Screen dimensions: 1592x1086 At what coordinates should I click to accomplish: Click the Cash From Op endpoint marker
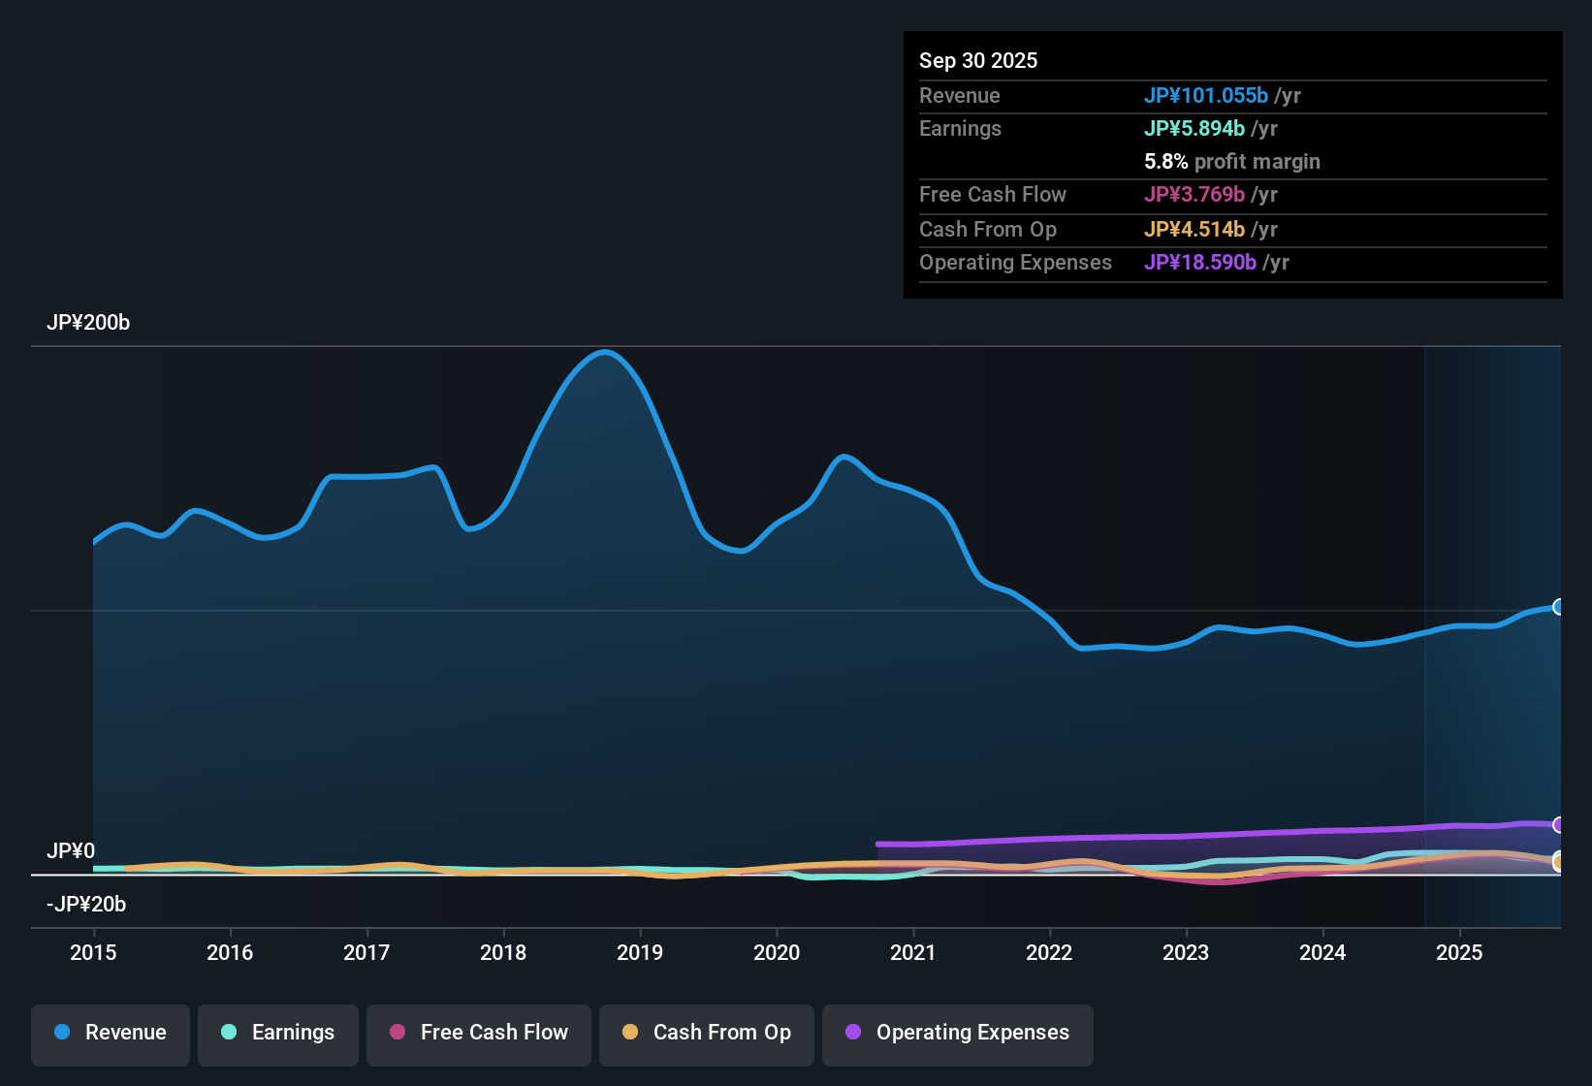tap(1560, 861)
